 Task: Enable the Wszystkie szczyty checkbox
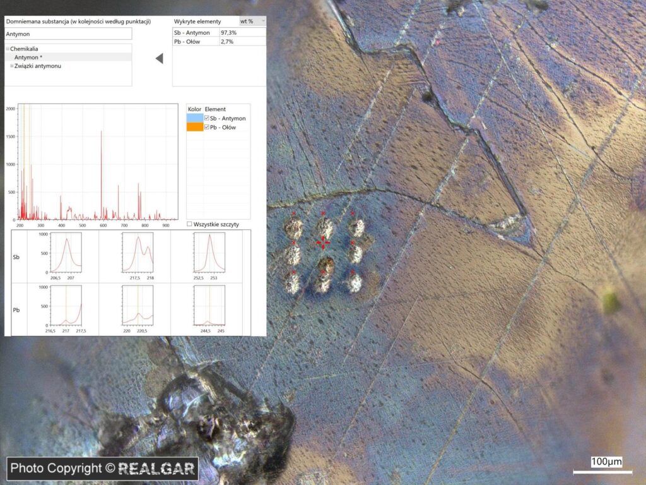click(x=189, y=224)
